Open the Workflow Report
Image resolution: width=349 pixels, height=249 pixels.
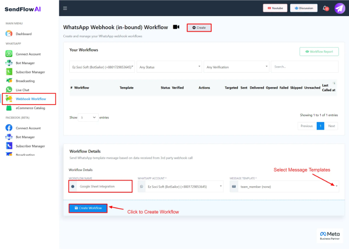coord(319,51)
